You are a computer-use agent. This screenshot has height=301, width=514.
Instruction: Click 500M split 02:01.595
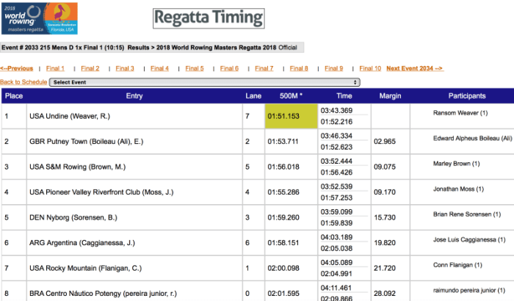pos(283,294)
